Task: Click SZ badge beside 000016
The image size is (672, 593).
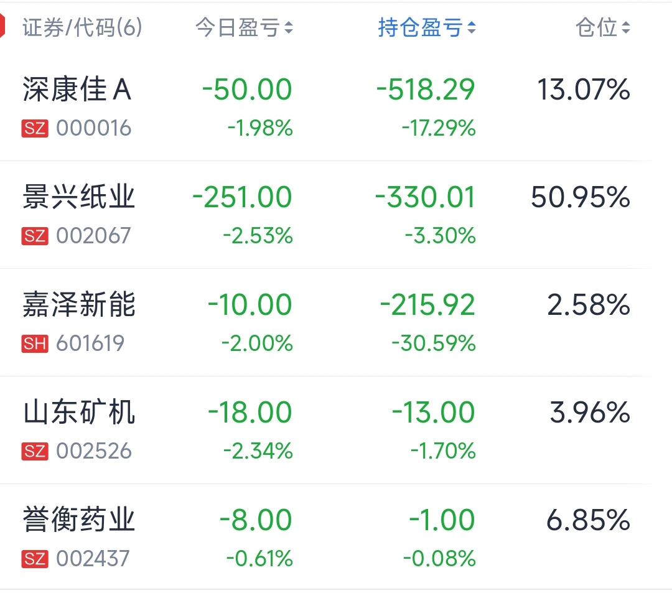Action: pyautogui.click(x=35, y=128)
